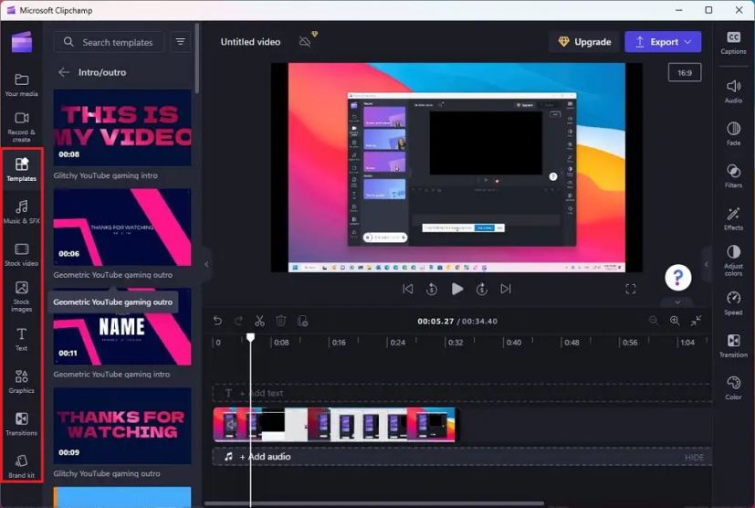Open Stock video library

(21, 255)
